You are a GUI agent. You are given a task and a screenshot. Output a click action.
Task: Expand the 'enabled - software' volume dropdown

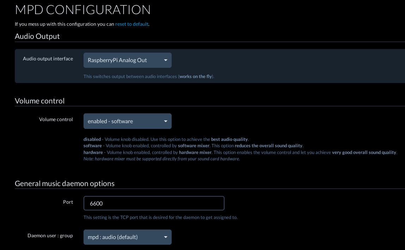[127, 121]
